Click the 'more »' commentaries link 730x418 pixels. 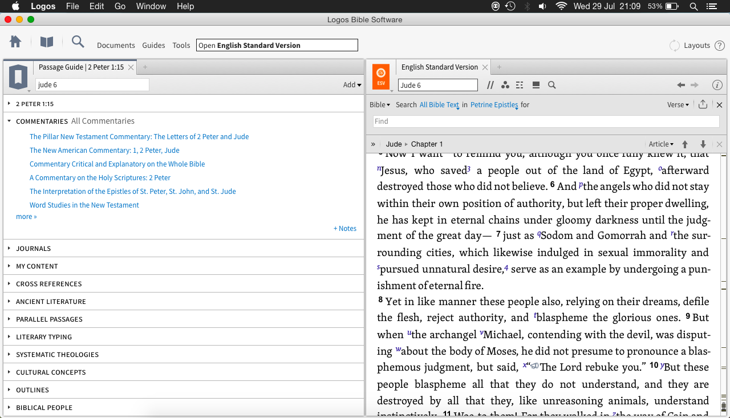coord(26,217)
